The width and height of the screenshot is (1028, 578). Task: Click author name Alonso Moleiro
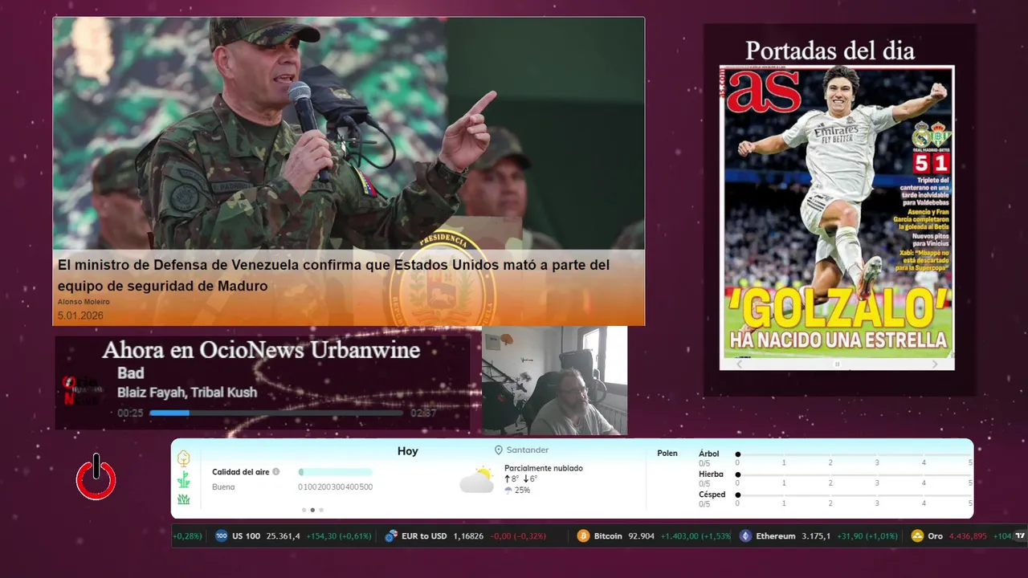[x=84, y=302]
